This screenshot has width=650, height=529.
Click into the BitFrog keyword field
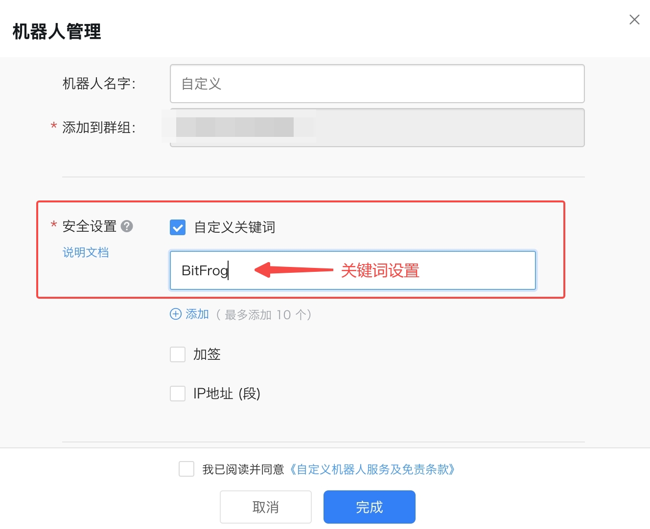pyautogui.click(x=353, y=270)
